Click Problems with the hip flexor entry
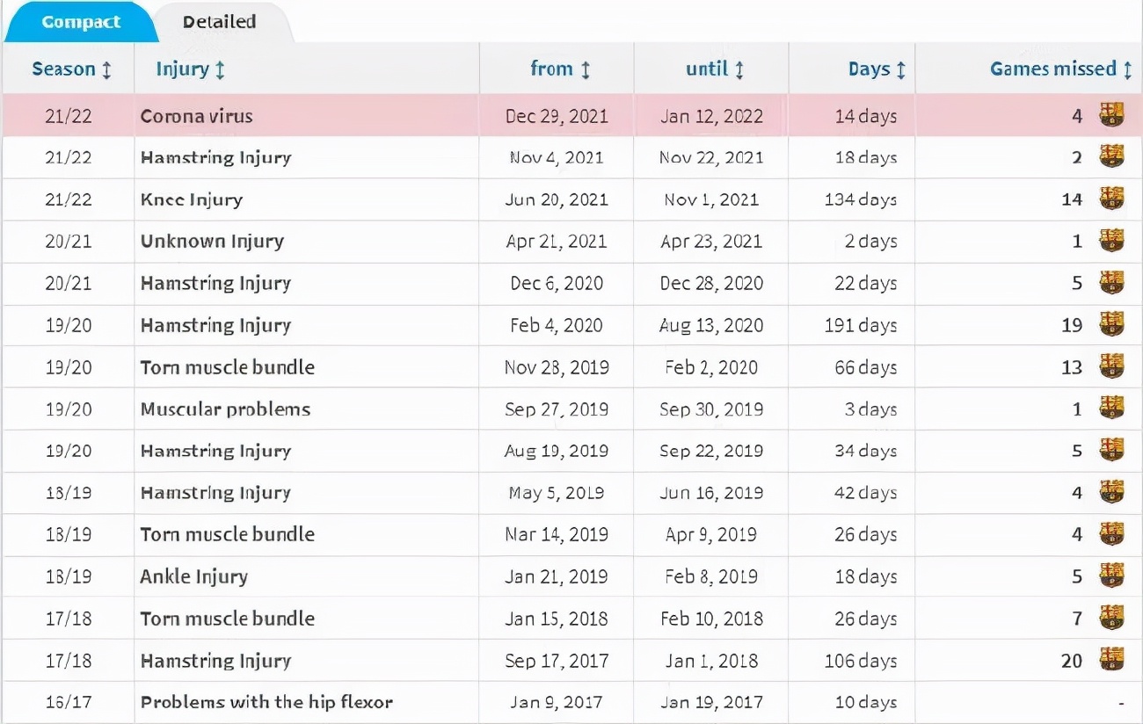 [x=266, y=702]
